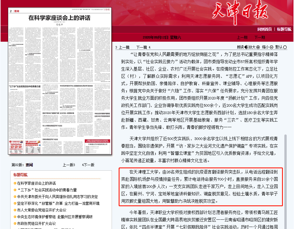
Task: Click the 缩小 minus icon
Action: tap(271, 47)
